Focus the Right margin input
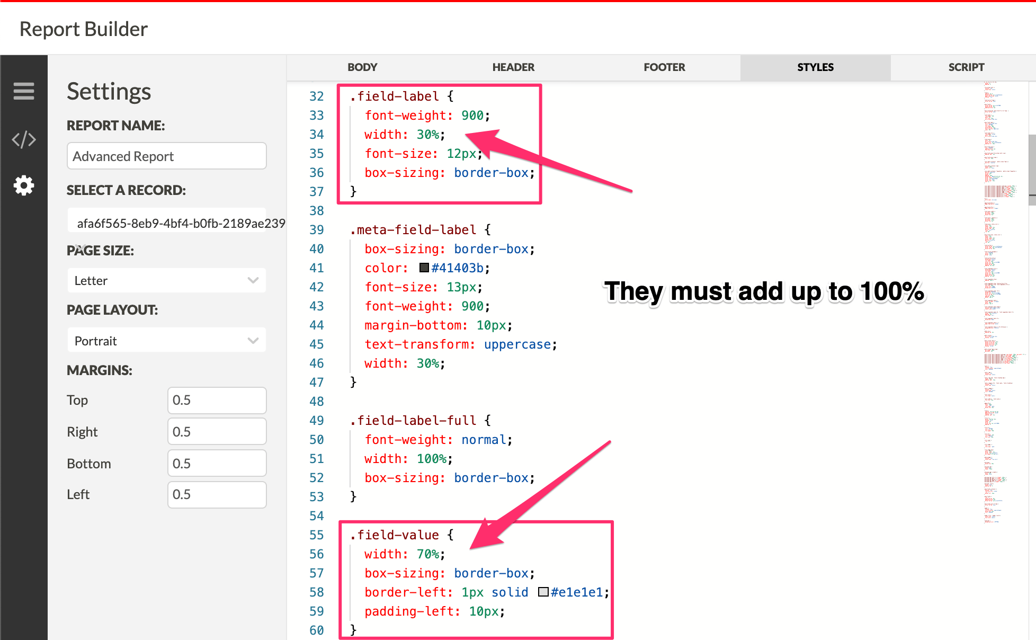 click(217, 432)
